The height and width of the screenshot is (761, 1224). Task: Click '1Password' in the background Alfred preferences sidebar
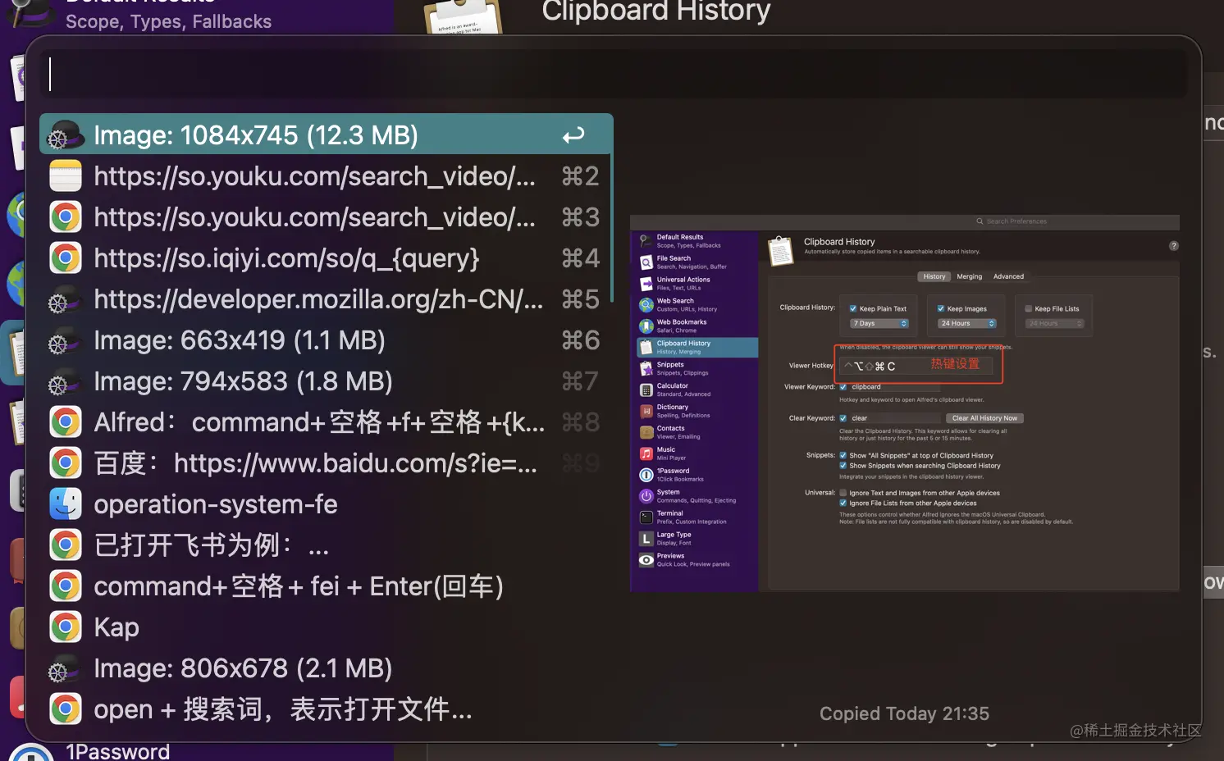(117, 751)
